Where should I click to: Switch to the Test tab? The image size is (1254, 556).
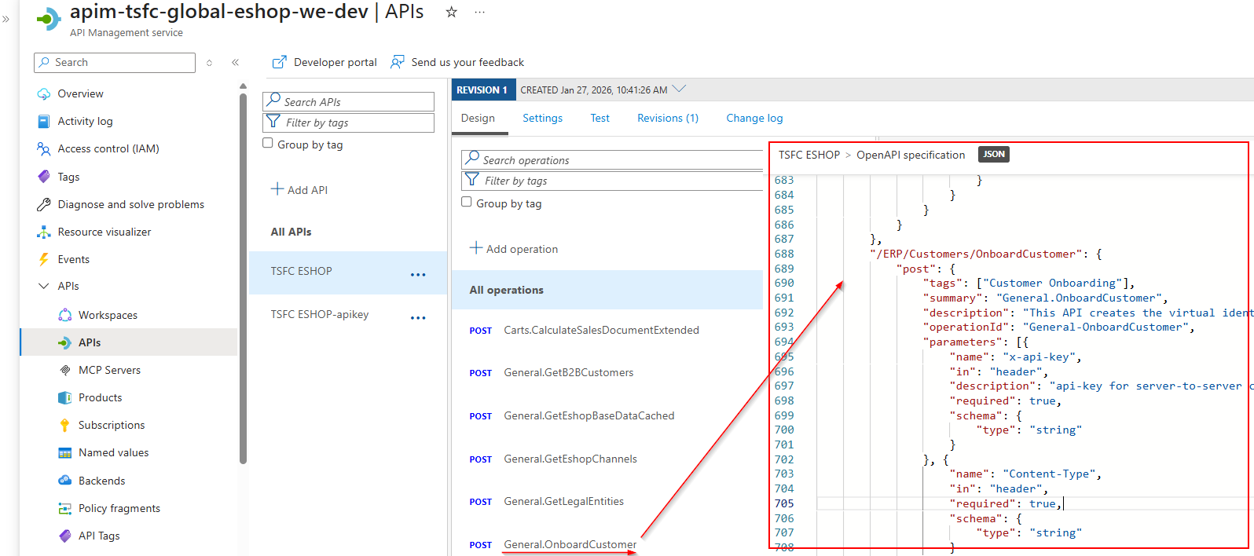600,119
